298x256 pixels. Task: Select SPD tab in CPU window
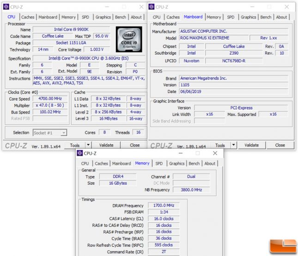point(85,17)
